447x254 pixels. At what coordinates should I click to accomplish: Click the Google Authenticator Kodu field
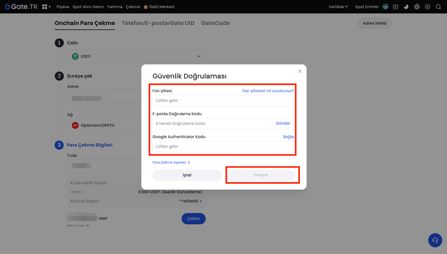[x=223, y=147]
